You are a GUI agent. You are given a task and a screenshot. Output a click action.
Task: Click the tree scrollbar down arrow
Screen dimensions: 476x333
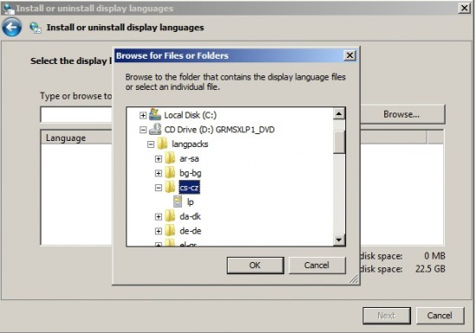[339, 240]
